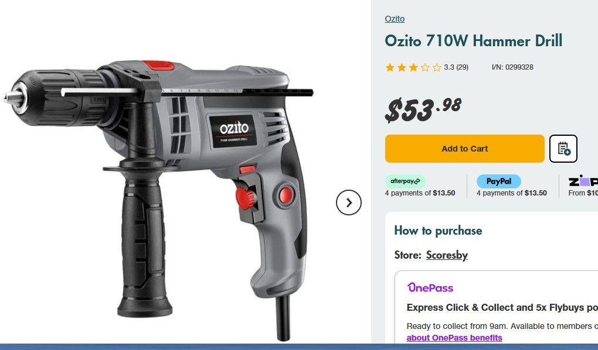
Task: Click the main hammer drill product image
Action: [x=158, y=198]
